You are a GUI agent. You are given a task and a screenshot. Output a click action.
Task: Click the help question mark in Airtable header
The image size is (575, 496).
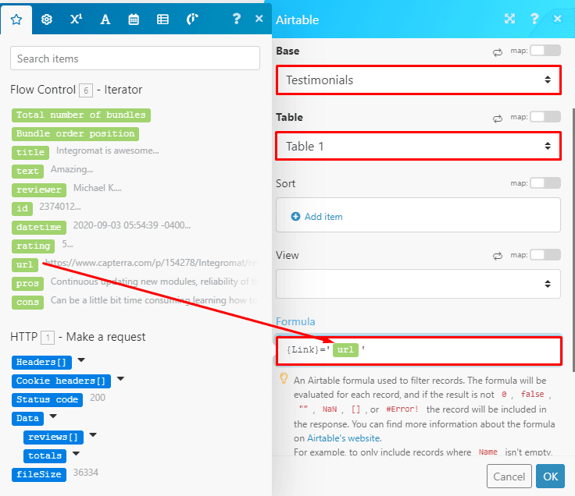[534, 19]
